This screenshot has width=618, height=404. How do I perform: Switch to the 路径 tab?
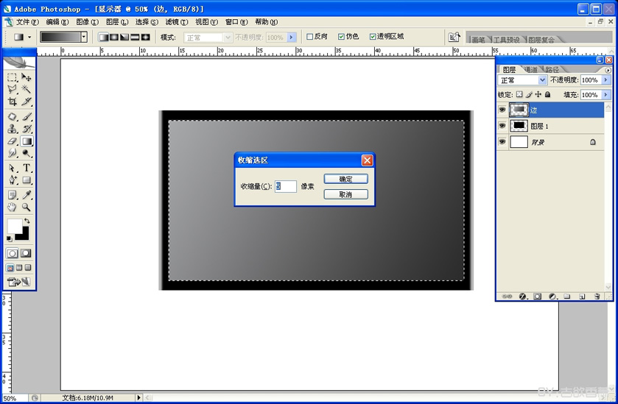[x=552, y=70]
